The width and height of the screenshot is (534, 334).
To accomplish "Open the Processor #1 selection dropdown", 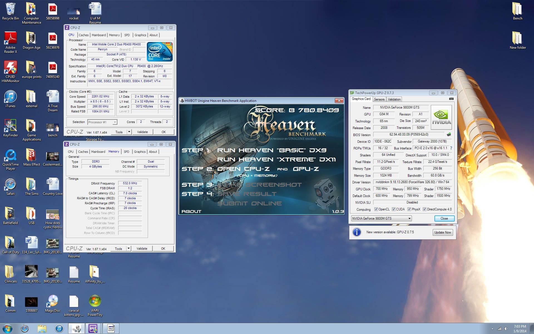I will pos(102,122).
